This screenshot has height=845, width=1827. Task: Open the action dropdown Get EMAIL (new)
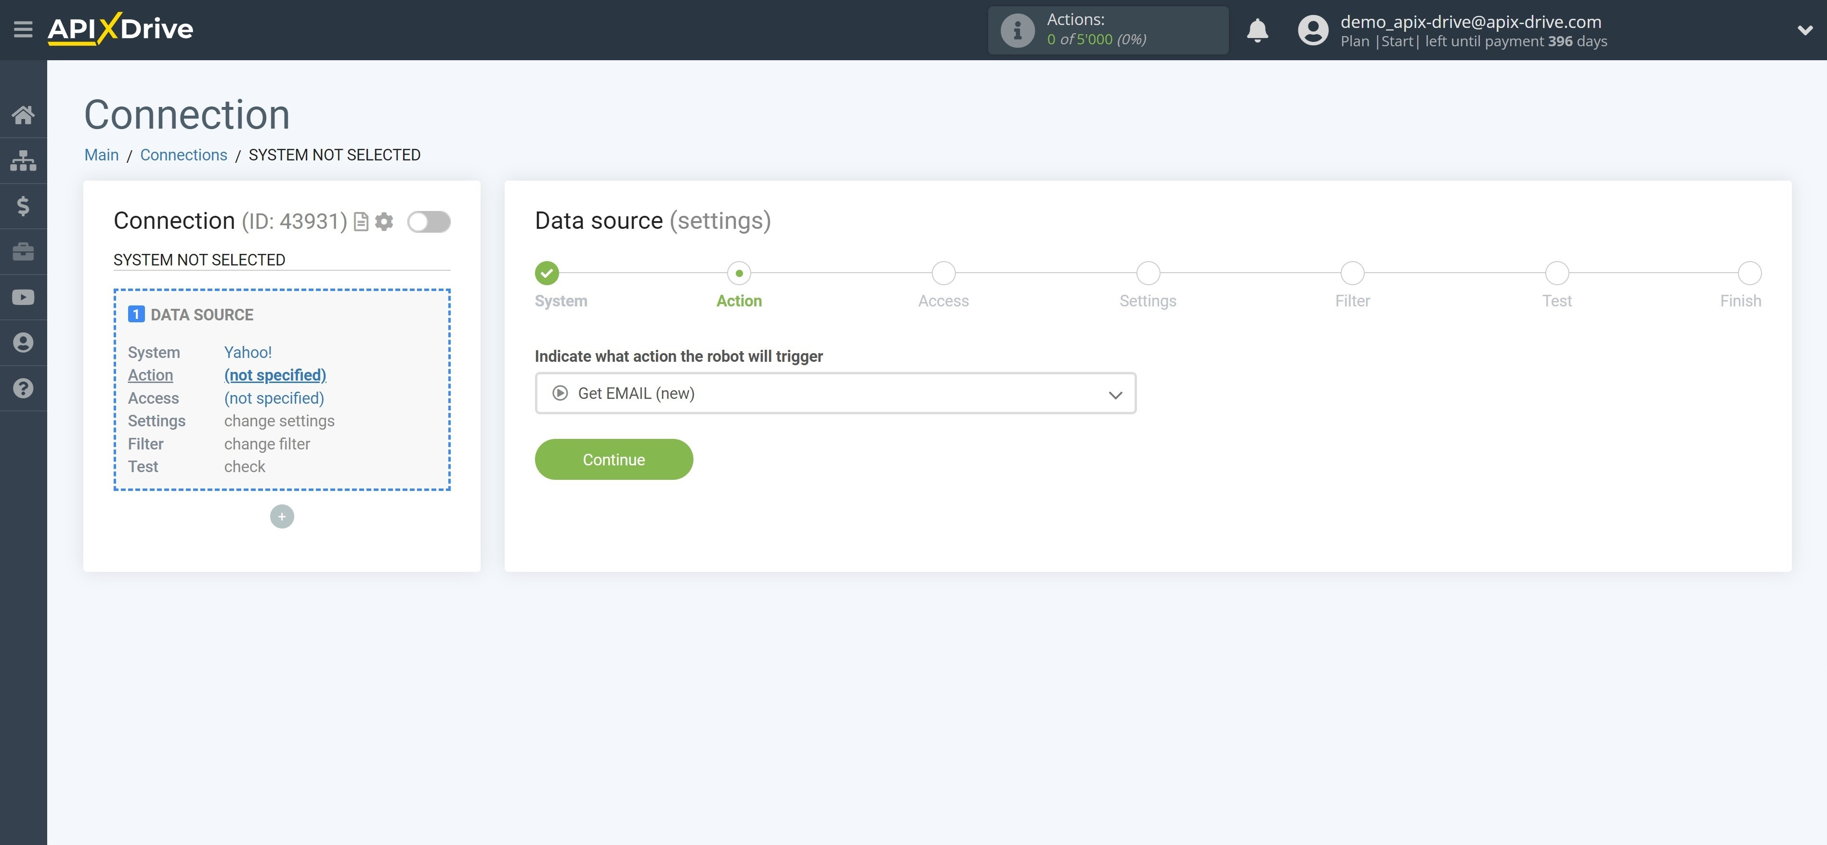[x=835, y=393]
